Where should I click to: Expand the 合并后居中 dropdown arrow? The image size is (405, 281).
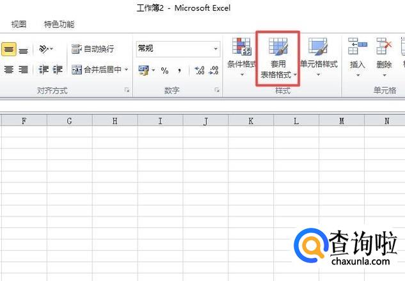point(126,69)
